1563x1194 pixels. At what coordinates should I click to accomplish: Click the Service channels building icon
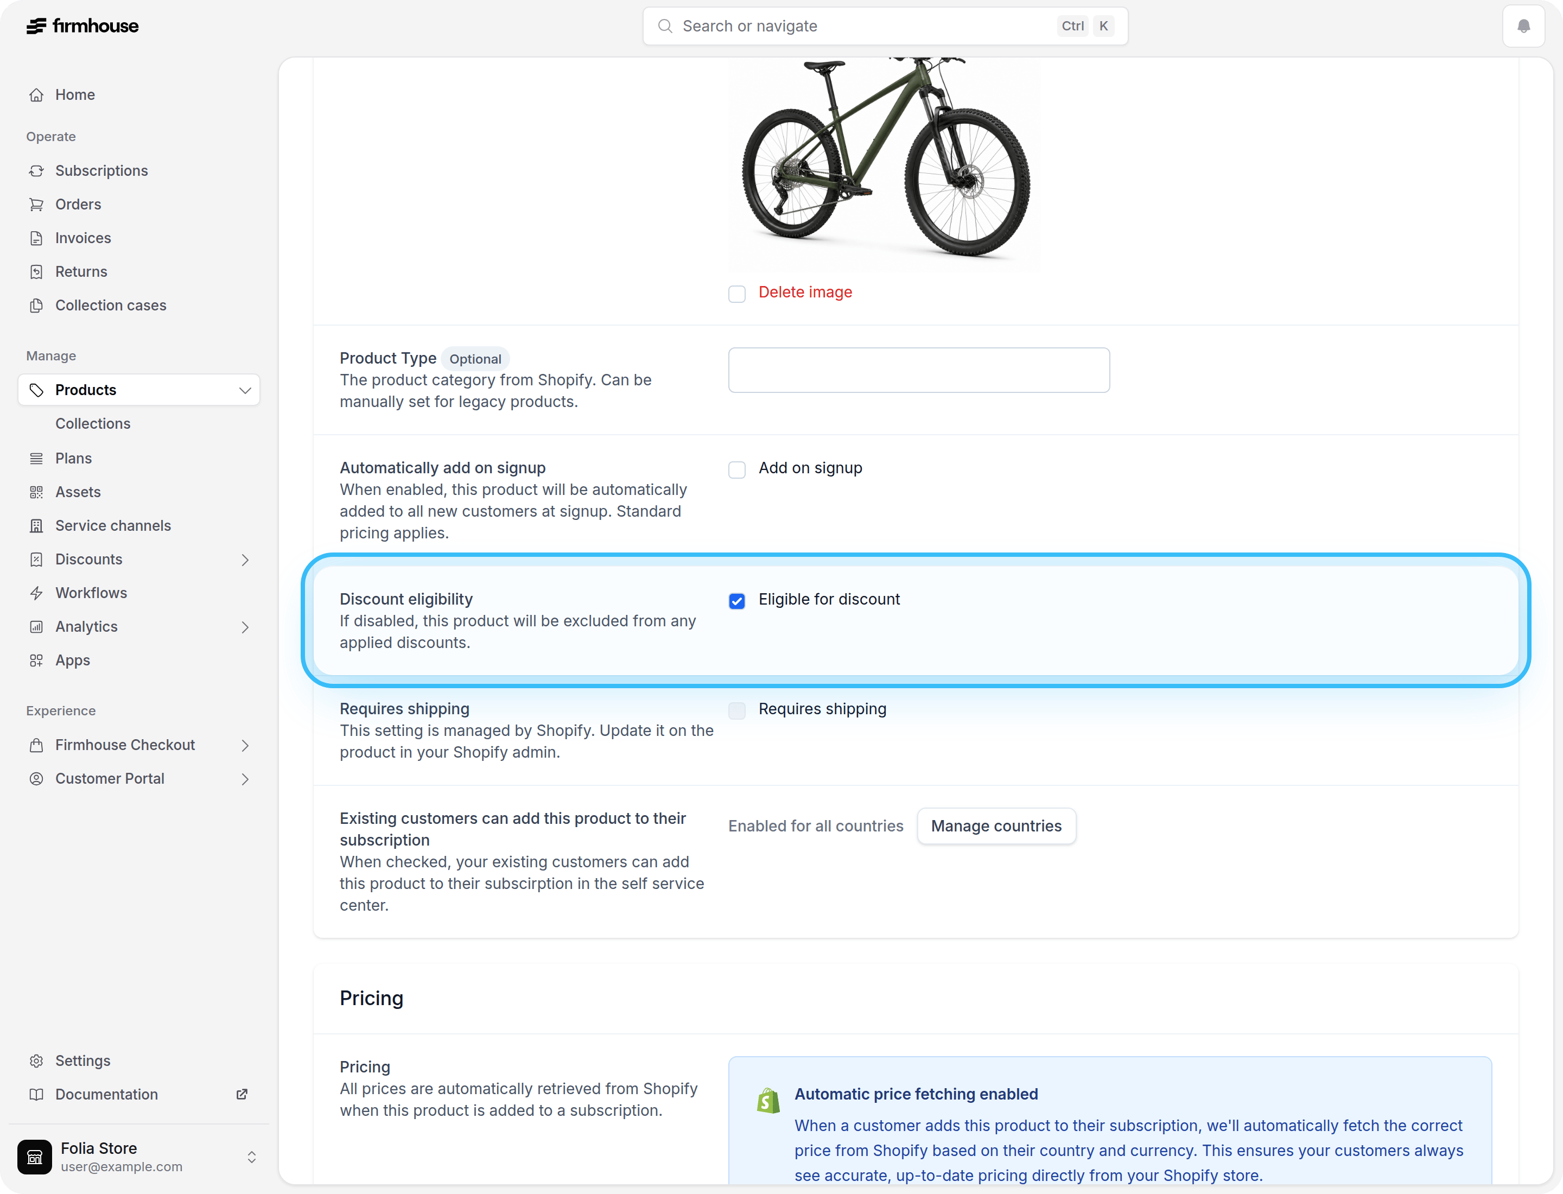coord(36,526)
